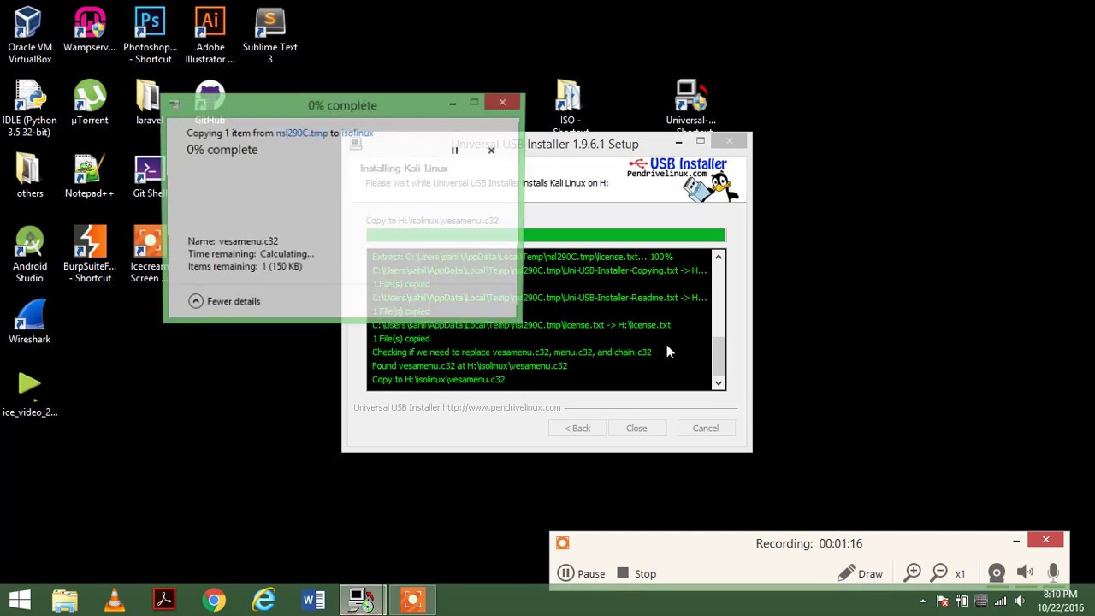Click Close button in USB Installer
Viewport: 1095px width, 616px height.
coord(636,428)
